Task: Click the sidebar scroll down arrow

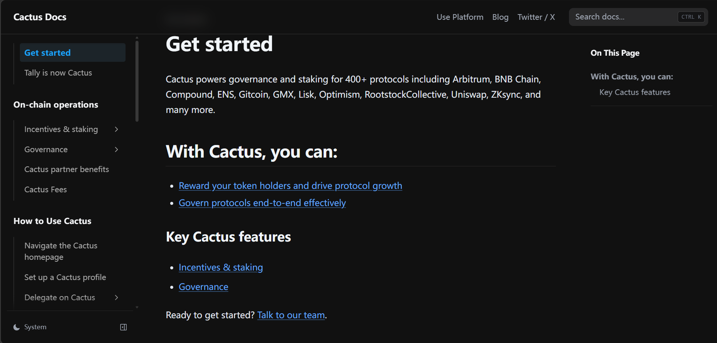Action: [137, 307]
